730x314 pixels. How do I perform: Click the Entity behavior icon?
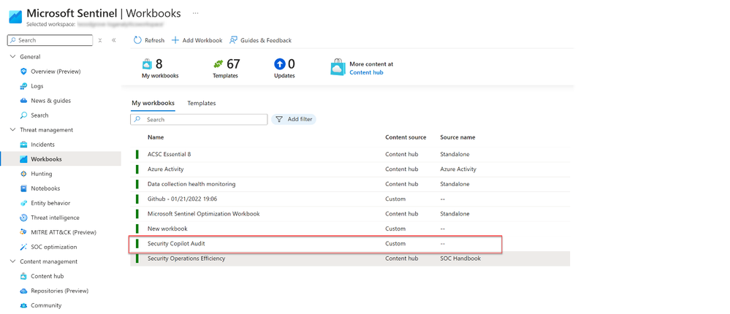tap(23, 203)
